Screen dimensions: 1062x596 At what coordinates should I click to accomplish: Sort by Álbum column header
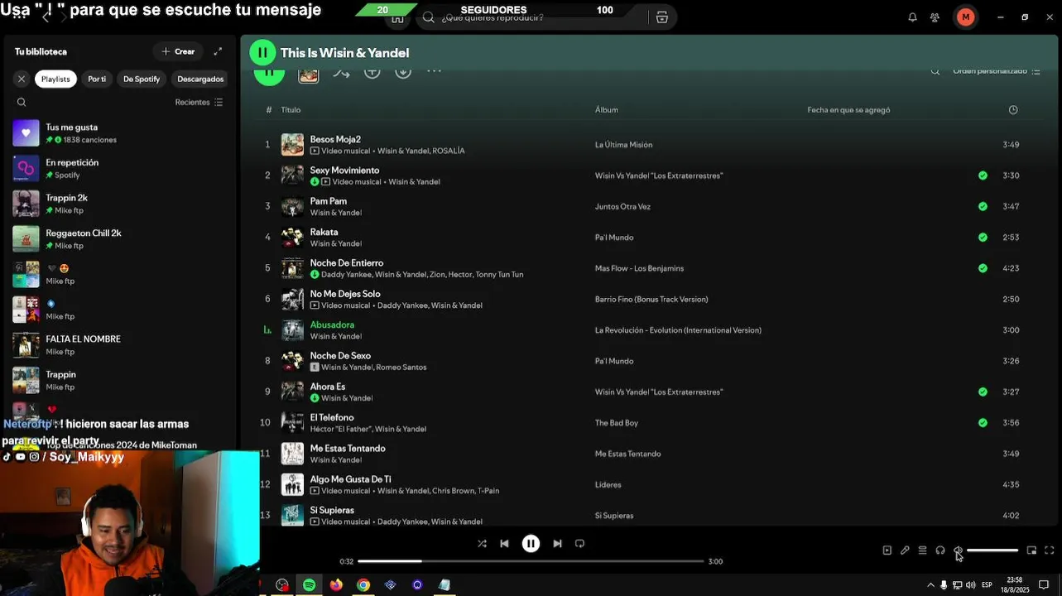[x=606, y=110]
